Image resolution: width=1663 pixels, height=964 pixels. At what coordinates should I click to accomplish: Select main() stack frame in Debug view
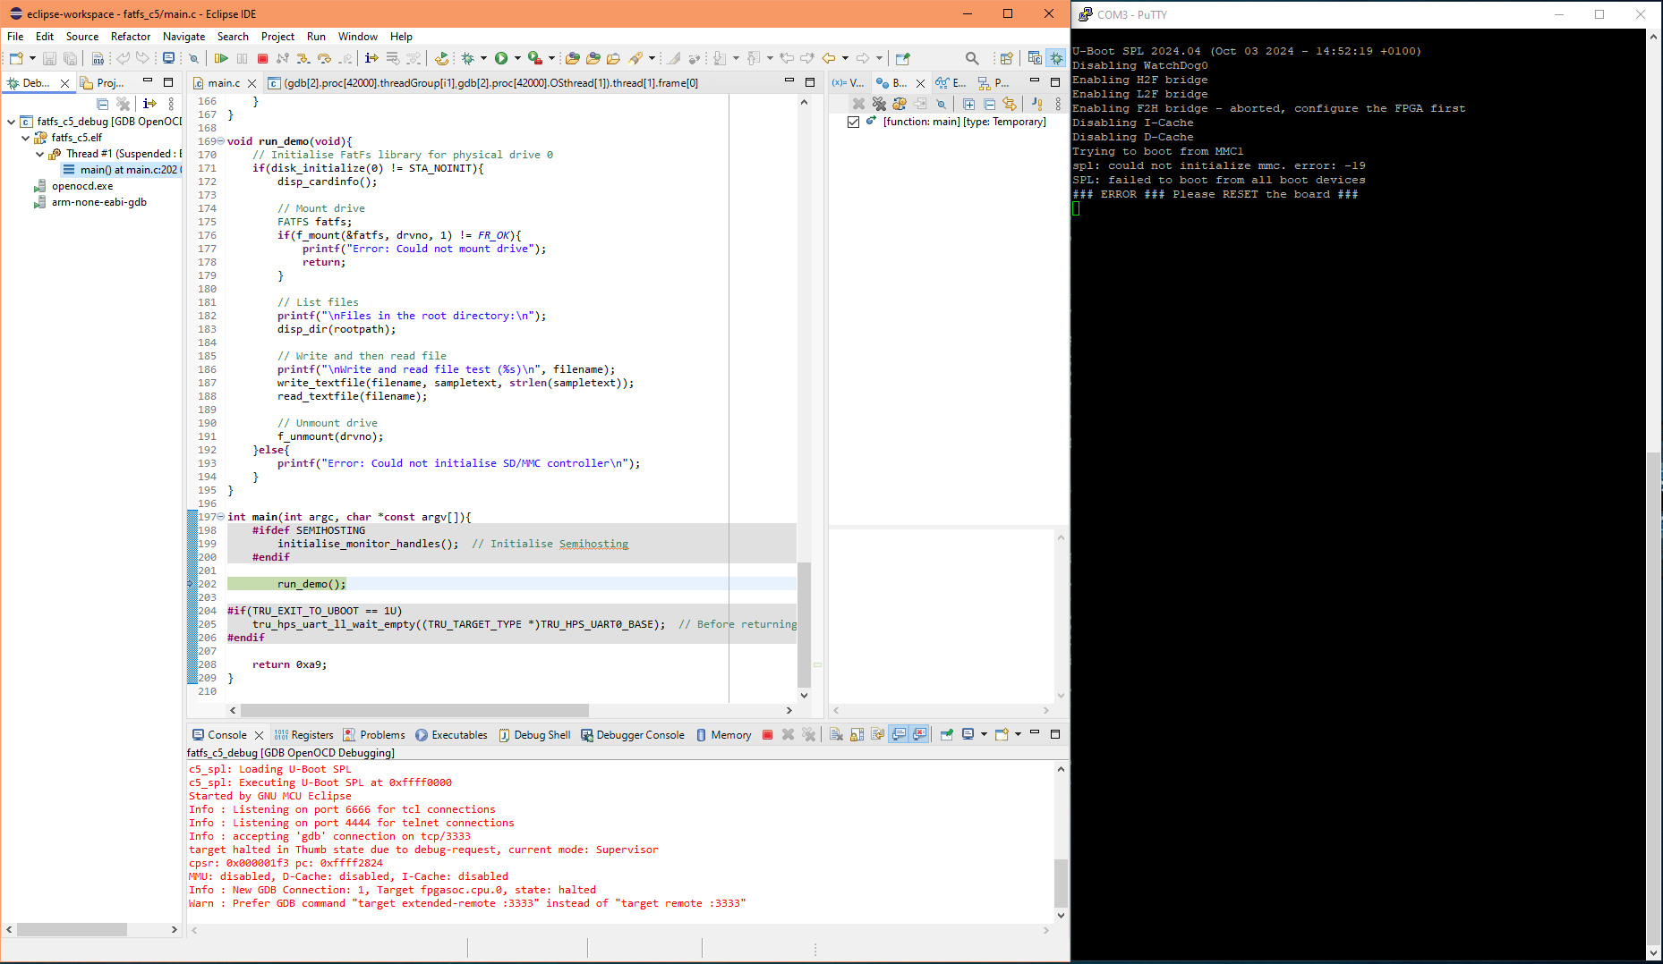click(x=120, y=170)
